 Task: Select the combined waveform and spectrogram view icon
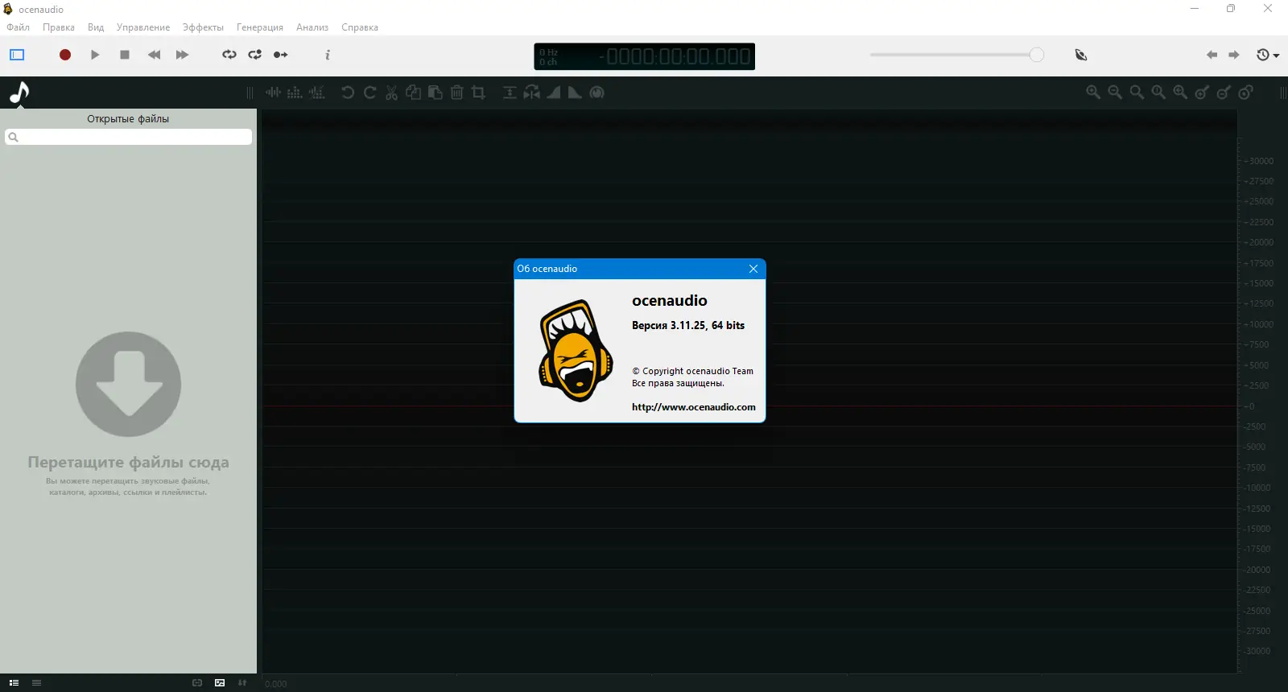317,93
